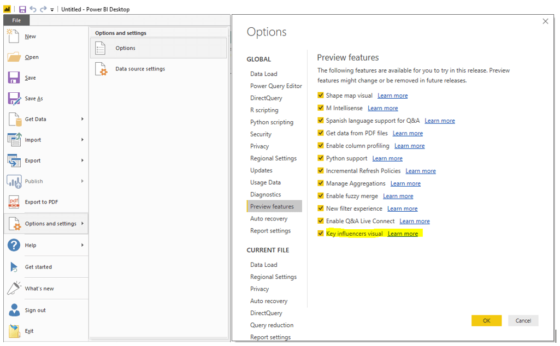This screenshot has height=346, width=560.
Task: Select Preview features in Global list
Action: point(272,206)
